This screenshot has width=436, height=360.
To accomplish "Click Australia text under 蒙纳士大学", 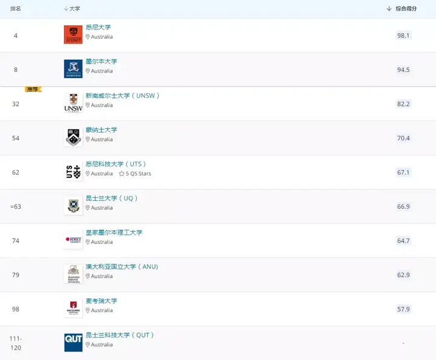I will (102, 139).
